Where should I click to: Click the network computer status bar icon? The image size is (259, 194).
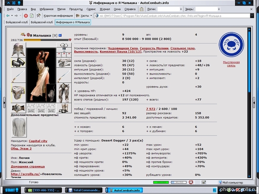(x=203, y=182)
